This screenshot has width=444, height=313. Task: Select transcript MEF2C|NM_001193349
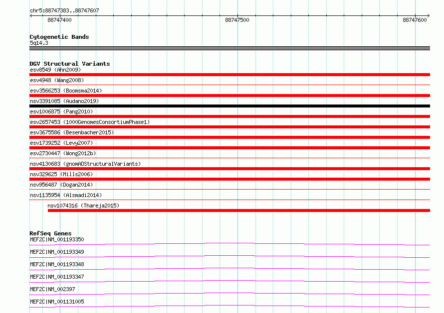(57, 252)
